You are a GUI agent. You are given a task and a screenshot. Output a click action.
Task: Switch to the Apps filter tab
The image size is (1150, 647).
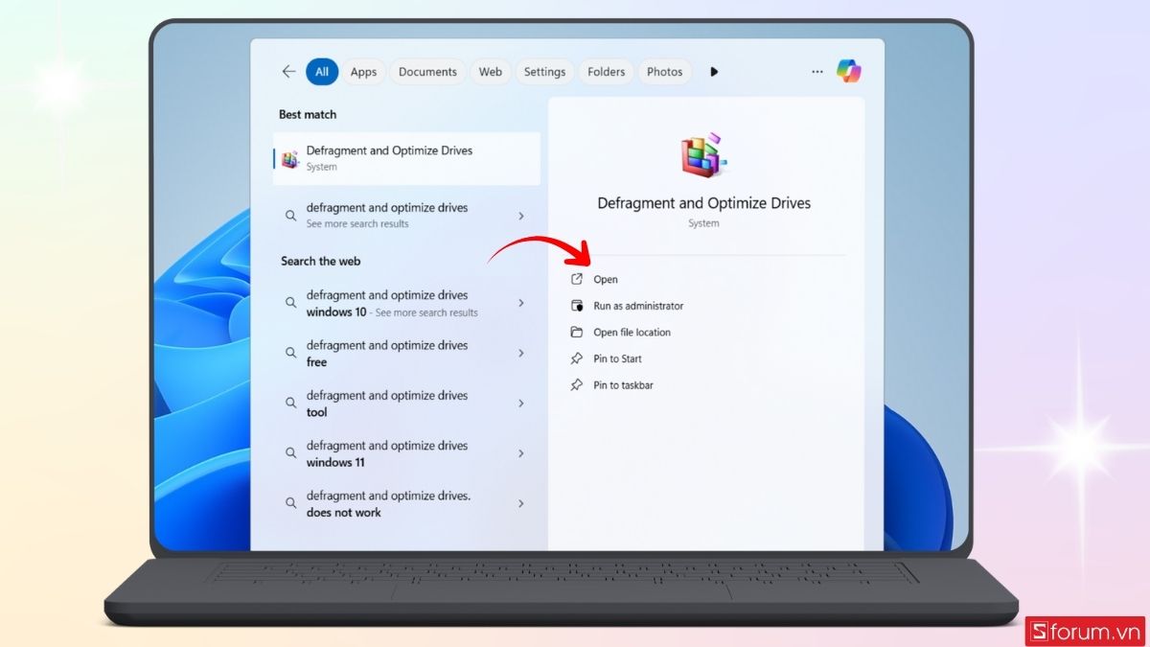coord(363,72)
